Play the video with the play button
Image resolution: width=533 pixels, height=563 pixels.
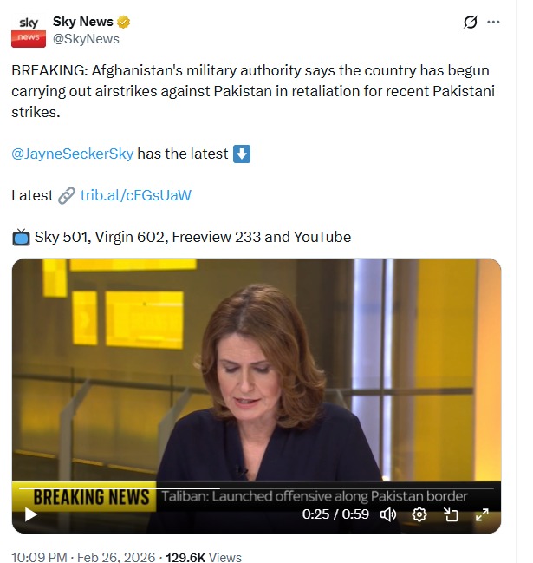tap(31, 514)
